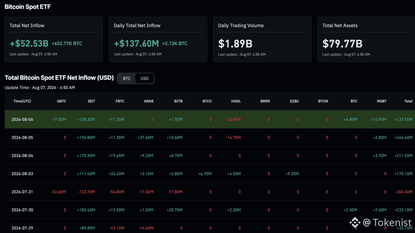Click the BTCO column header
This screenshot has width=415, height=233.
pyautogui.click(x=207, y=101)
